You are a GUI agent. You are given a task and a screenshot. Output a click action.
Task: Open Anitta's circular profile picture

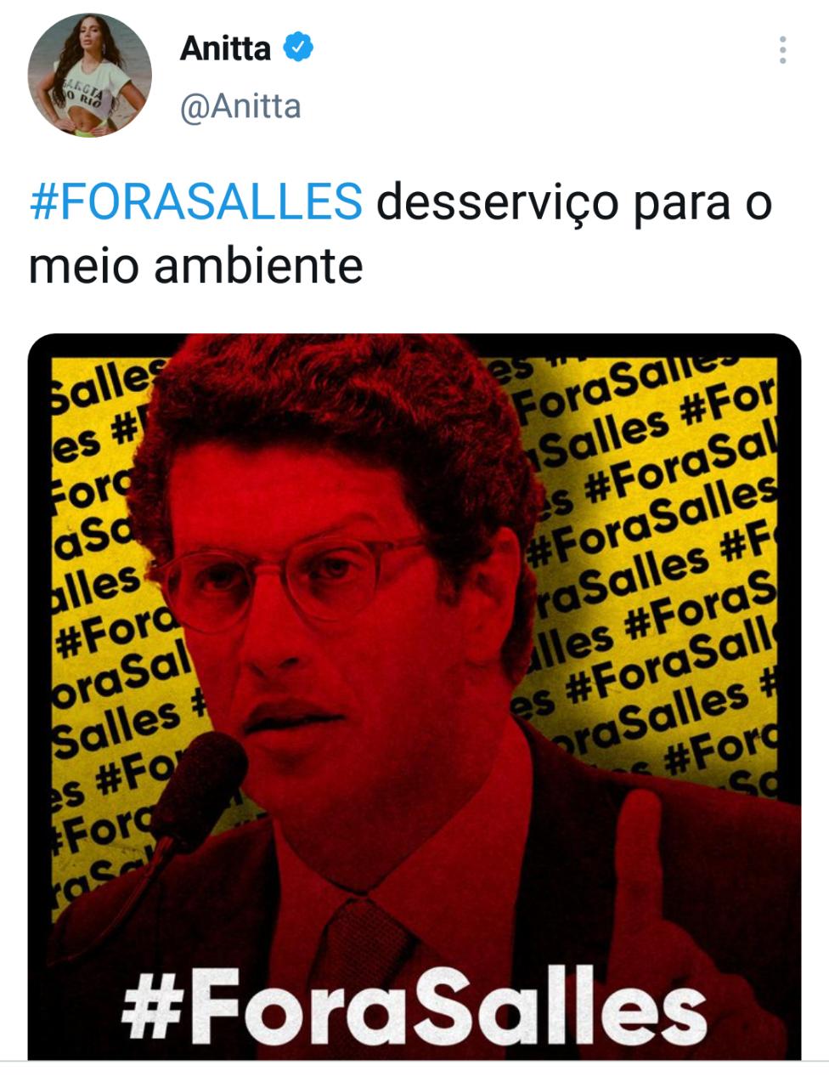(89, 75)
